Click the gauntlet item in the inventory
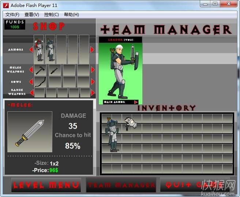This screenshot has width=240, height=197. (x=130, y=123)
